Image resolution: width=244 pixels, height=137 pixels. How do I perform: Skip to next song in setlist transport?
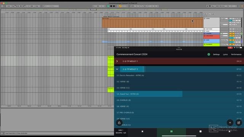click(x=230, y=131)
